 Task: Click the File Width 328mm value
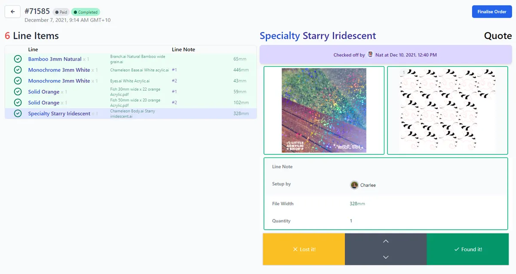point(357,203)
